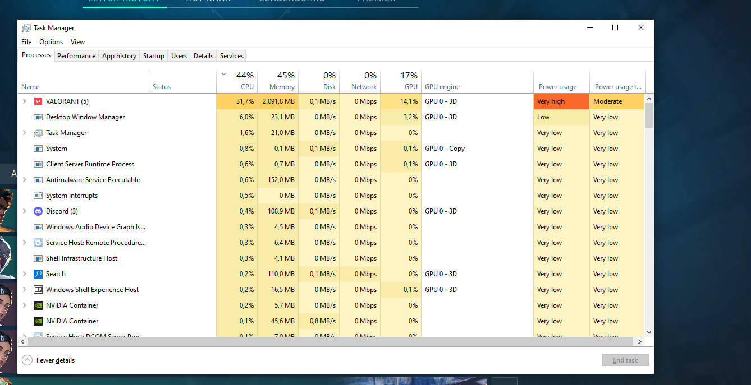Expand the Service Host: Remote Procedure group

[24, 243]
